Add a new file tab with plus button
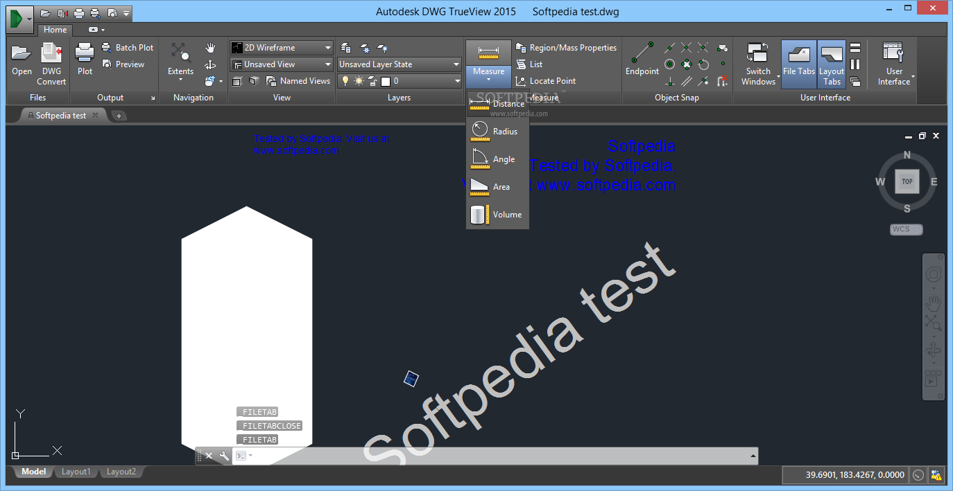 [119, 116]
